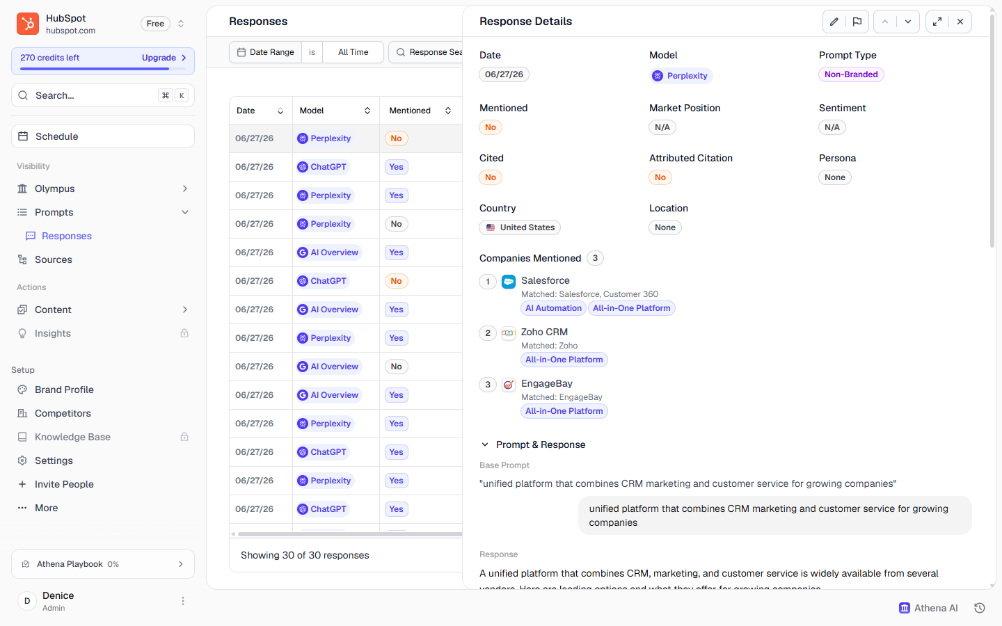Collapse the Prompts section chevron
This screenshot has height=626, width=1002.
pyautogui.click(x=185, y=212)
